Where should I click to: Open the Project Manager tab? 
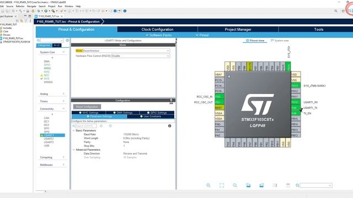[238, 29]
